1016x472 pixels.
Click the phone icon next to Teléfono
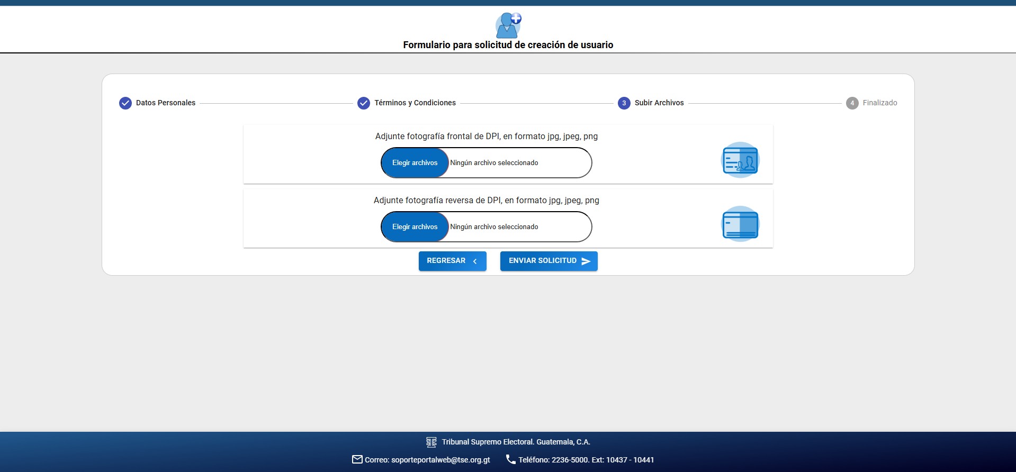(510, 459)
